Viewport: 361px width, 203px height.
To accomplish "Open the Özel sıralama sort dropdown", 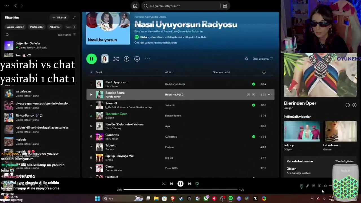I will (x=263, y=59).
